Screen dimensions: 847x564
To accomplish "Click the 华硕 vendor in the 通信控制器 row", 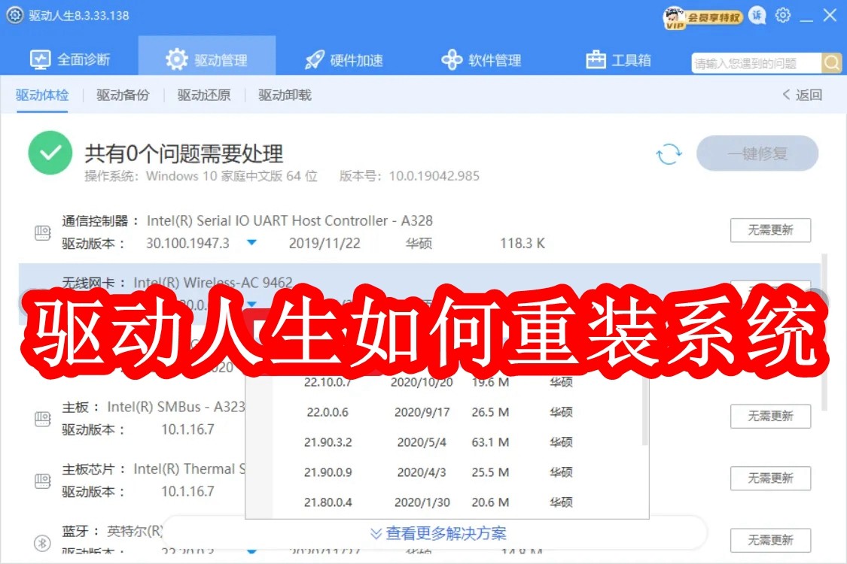I will (419, 244).
